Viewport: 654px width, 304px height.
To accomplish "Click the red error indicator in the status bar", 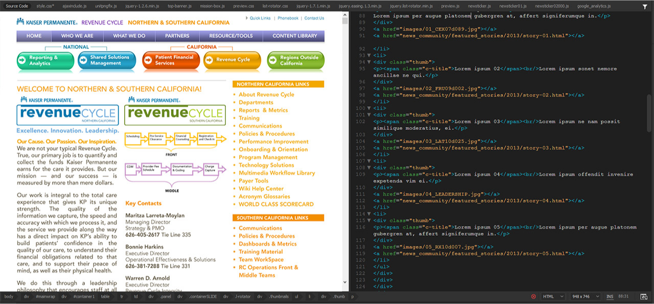I will pyautogui.click(x=533, y=296).
